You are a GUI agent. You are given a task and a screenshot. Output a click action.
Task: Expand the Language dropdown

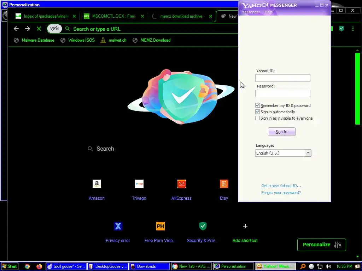tap(308, 153)
